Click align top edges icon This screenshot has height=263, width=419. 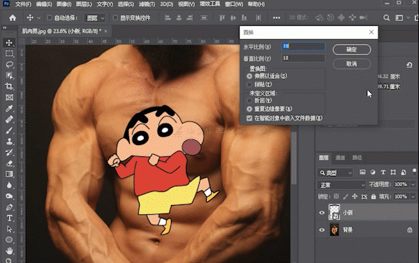pos(222,18)
